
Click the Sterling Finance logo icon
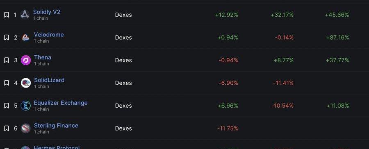click(x=26, y=128)
